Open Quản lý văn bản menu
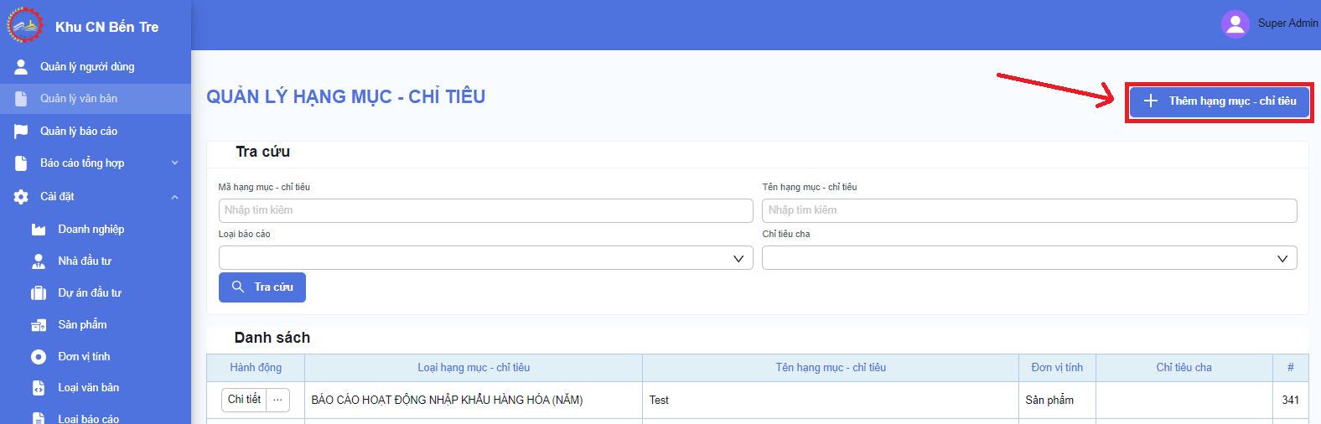 (96, 99)
